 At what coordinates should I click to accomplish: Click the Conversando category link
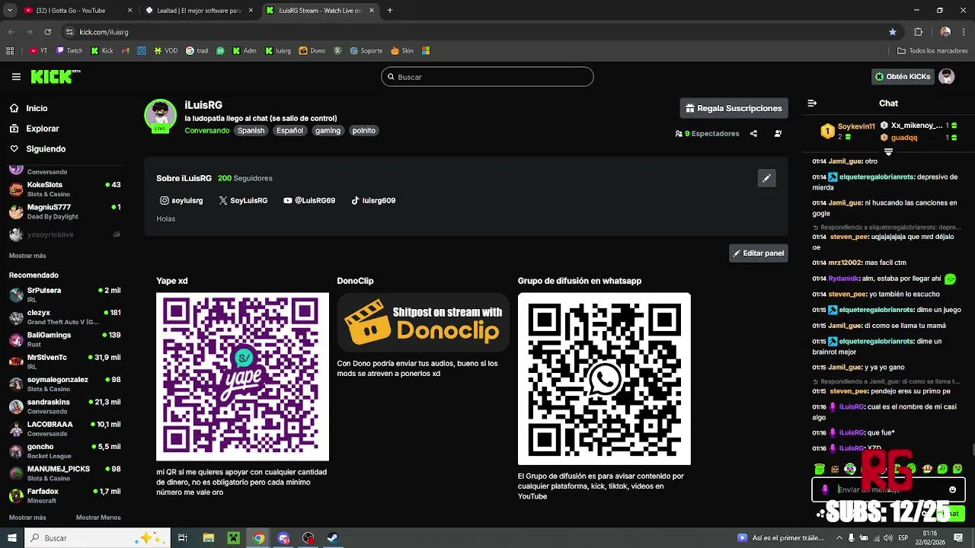206,130
